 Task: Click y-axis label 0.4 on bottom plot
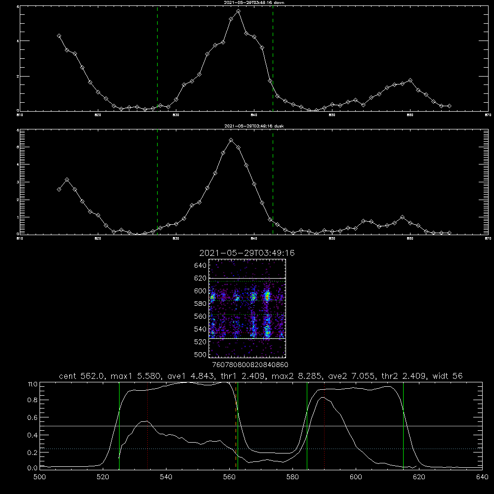[x=33, y=435]
